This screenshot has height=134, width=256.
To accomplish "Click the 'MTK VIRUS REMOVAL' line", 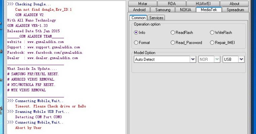I will (27, 90).
